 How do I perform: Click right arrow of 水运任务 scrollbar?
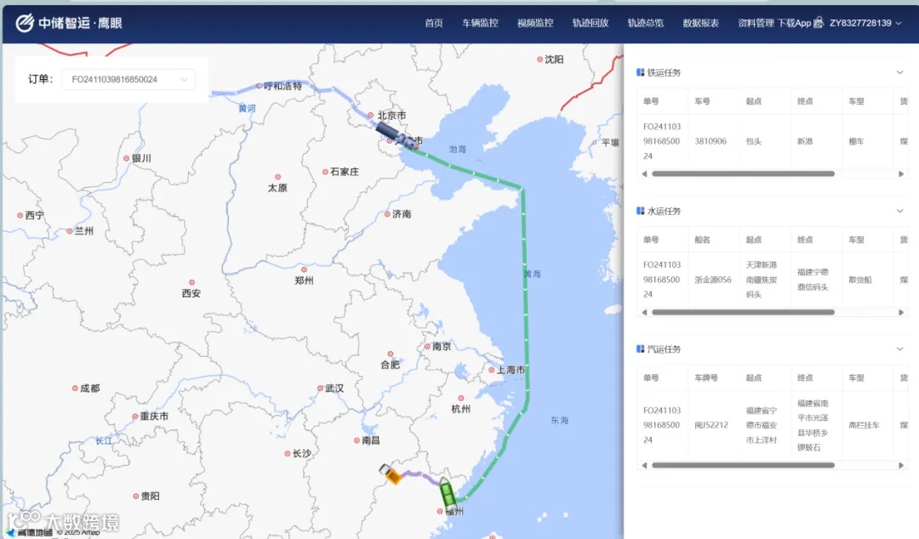tap(901, 312)
